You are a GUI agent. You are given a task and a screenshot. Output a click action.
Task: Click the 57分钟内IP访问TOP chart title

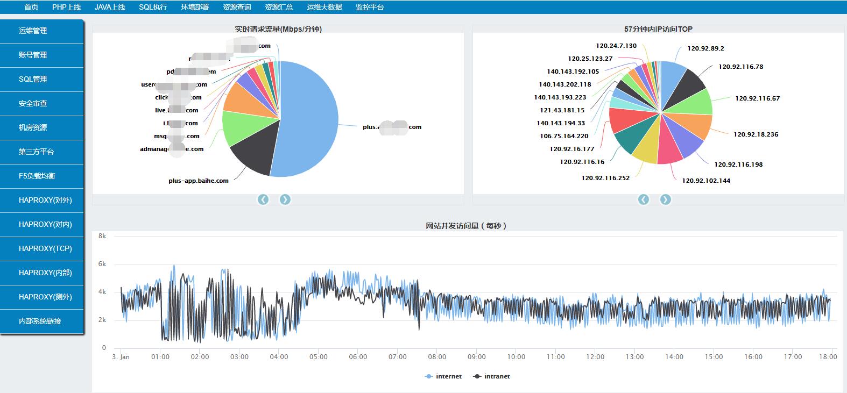click(658, 29)
